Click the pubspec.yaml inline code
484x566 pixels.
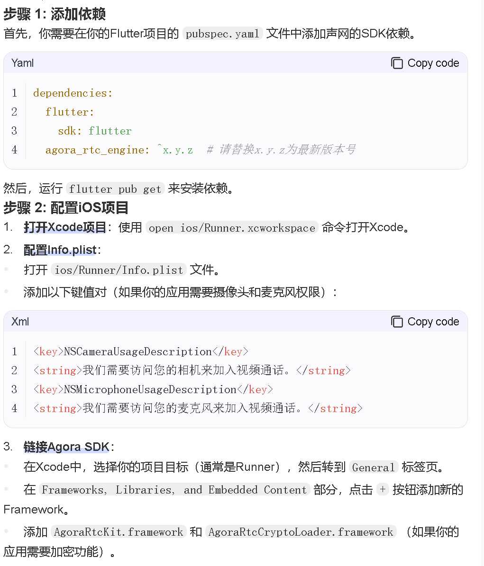click(x=222, y=34)
